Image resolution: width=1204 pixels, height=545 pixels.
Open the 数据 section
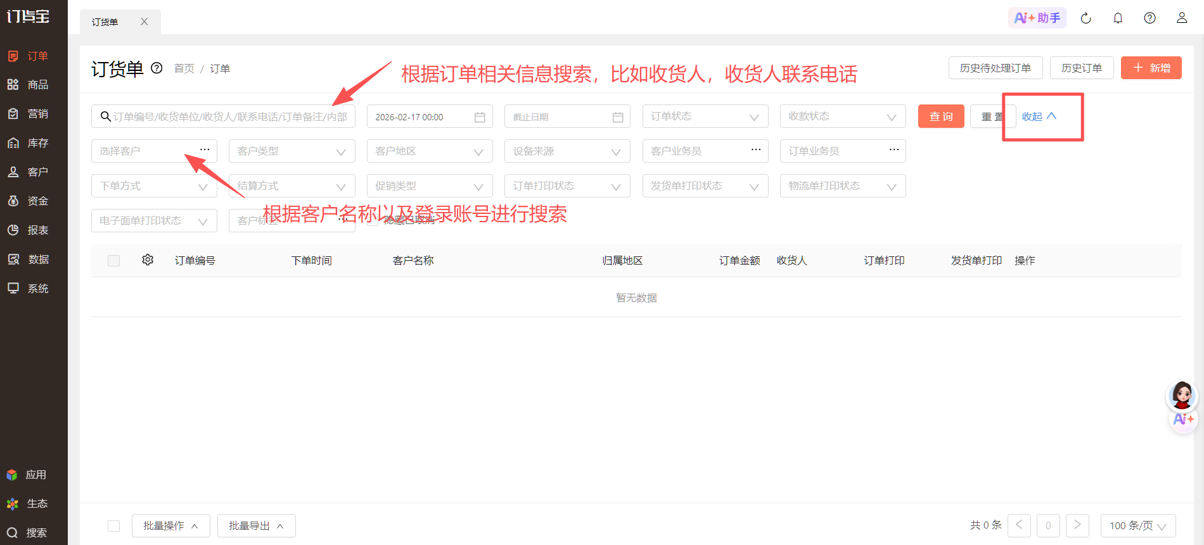point(29,260)
